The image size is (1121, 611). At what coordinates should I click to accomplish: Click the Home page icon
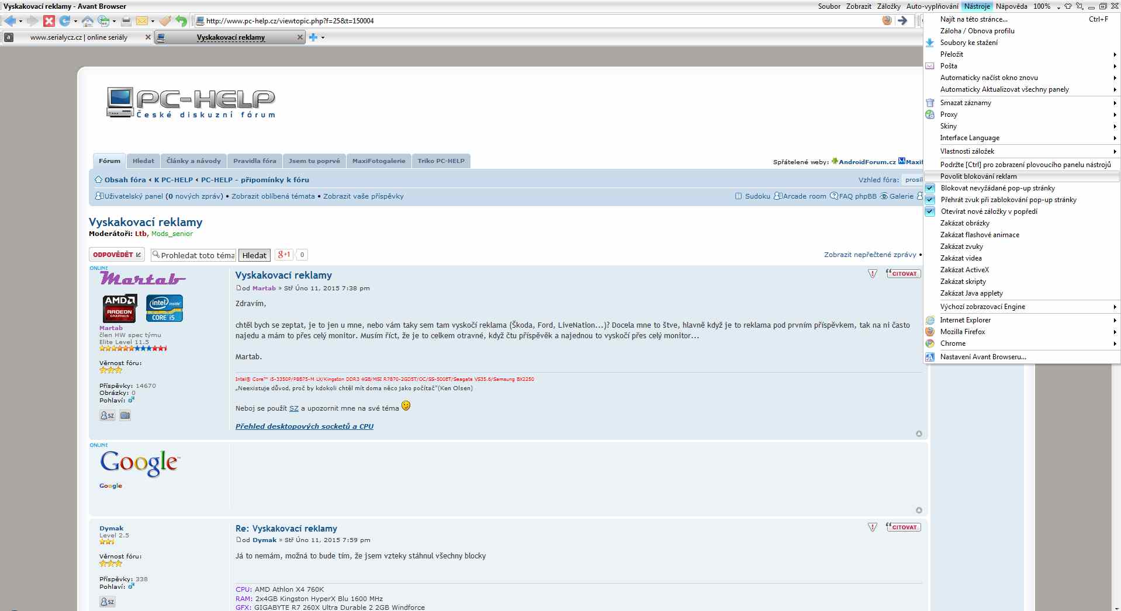click(x=88, y=21)
